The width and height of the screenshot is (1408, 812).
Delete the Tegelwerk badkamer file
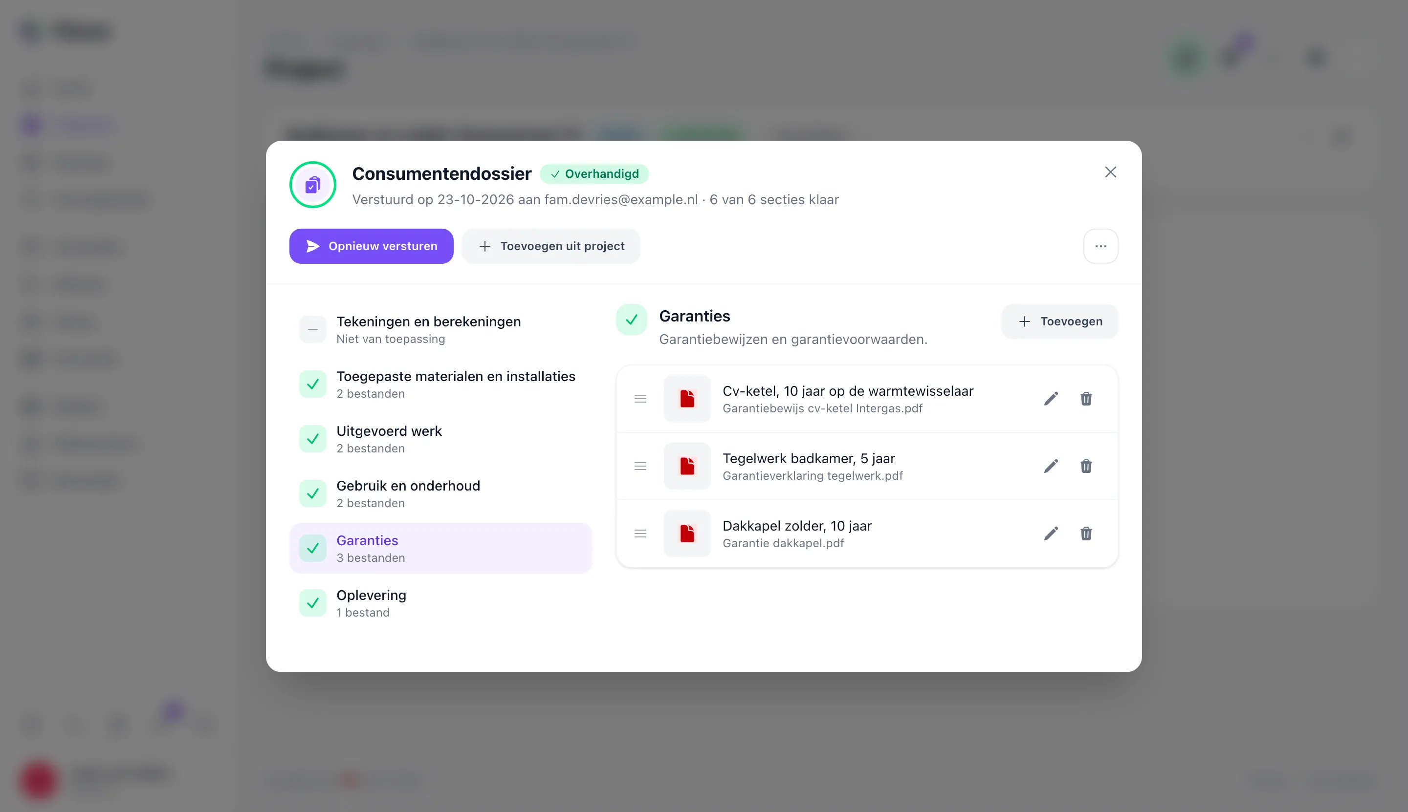click(1086, 466)
